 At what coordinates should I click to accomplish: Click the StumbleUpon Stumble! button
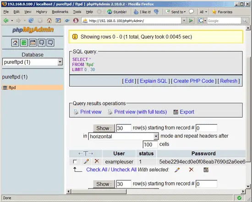pyautogui.click(x=117, y=12)
